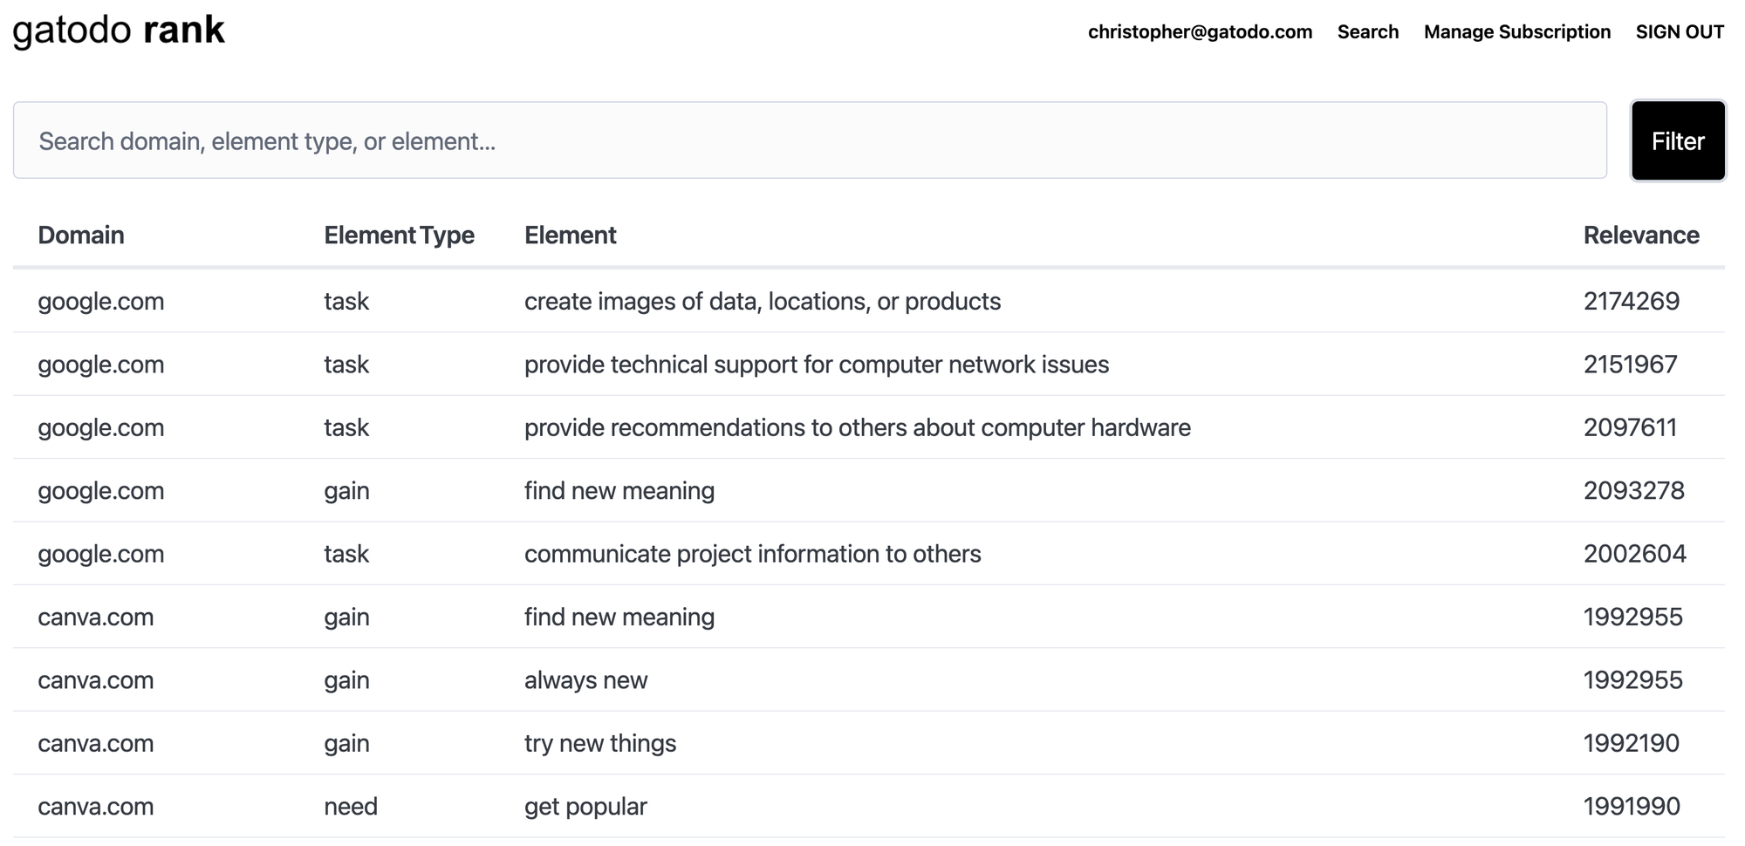Click the Domain column header
Image resolution: width=1745 pixels, height=846 pixels.
pyautogui.click(x=81, y=235)
